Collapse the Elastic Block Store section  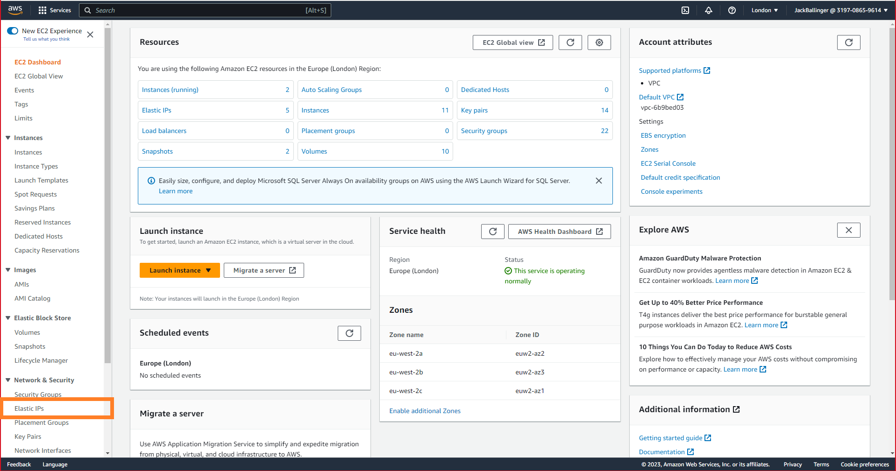[x=8, y=318]
